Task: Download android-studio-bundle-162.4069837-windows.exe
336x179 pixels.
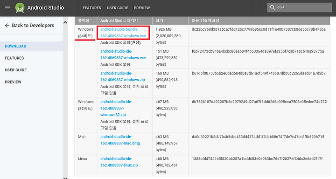Action: 123,33
